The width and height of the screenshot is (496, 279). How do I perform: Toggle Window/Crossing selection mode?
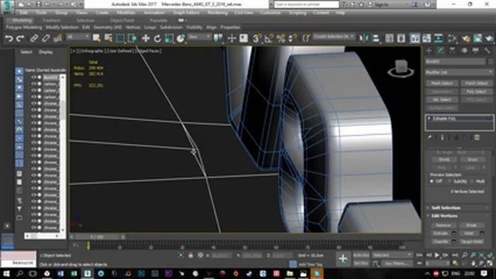click(x=133, y=38)
